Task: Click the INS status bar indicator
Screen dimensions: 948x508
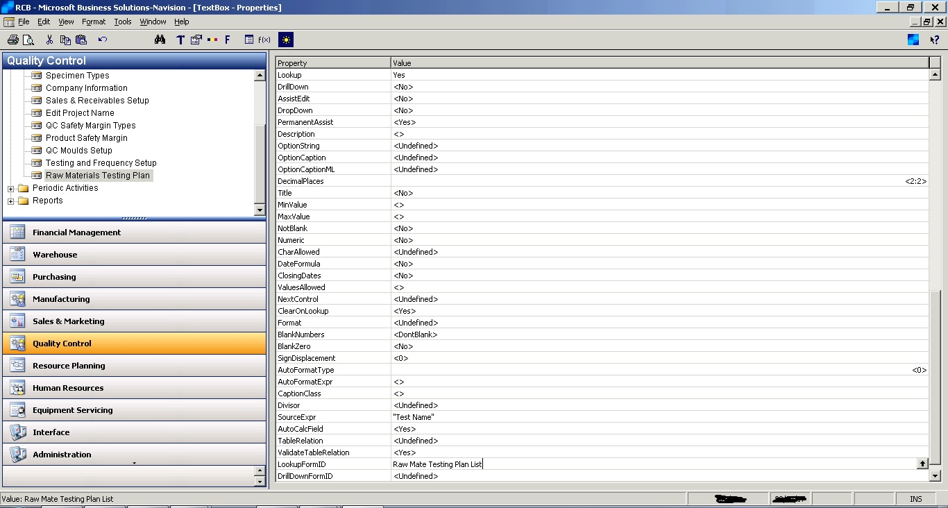Action: 916,499
